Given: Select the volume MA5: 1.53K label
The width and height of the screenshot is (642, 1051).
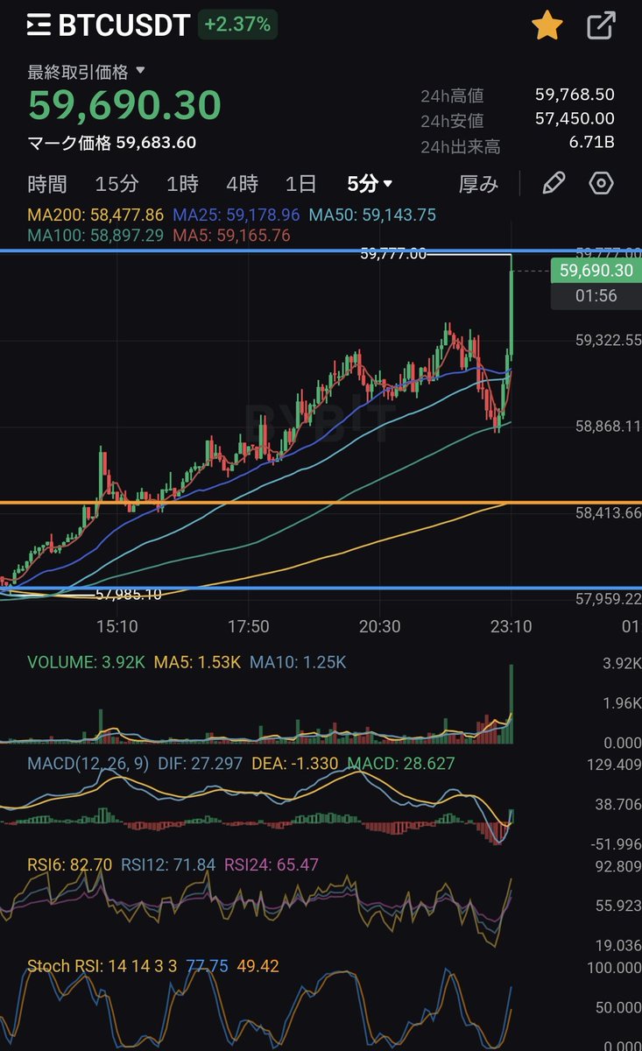Looking at the screenshot, I should tap(197, 663).
